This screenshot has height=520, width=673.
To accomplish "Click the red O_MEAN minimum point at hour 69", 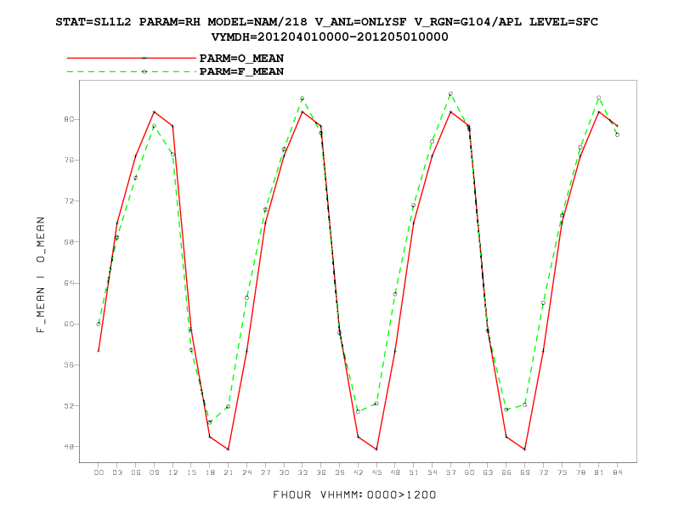I will (x=525, y=449).
